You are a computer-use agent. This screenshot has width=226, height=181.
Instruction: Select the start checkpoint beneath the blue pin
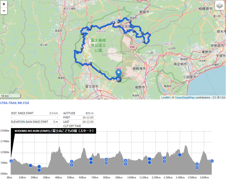click(x=119, y=80)
